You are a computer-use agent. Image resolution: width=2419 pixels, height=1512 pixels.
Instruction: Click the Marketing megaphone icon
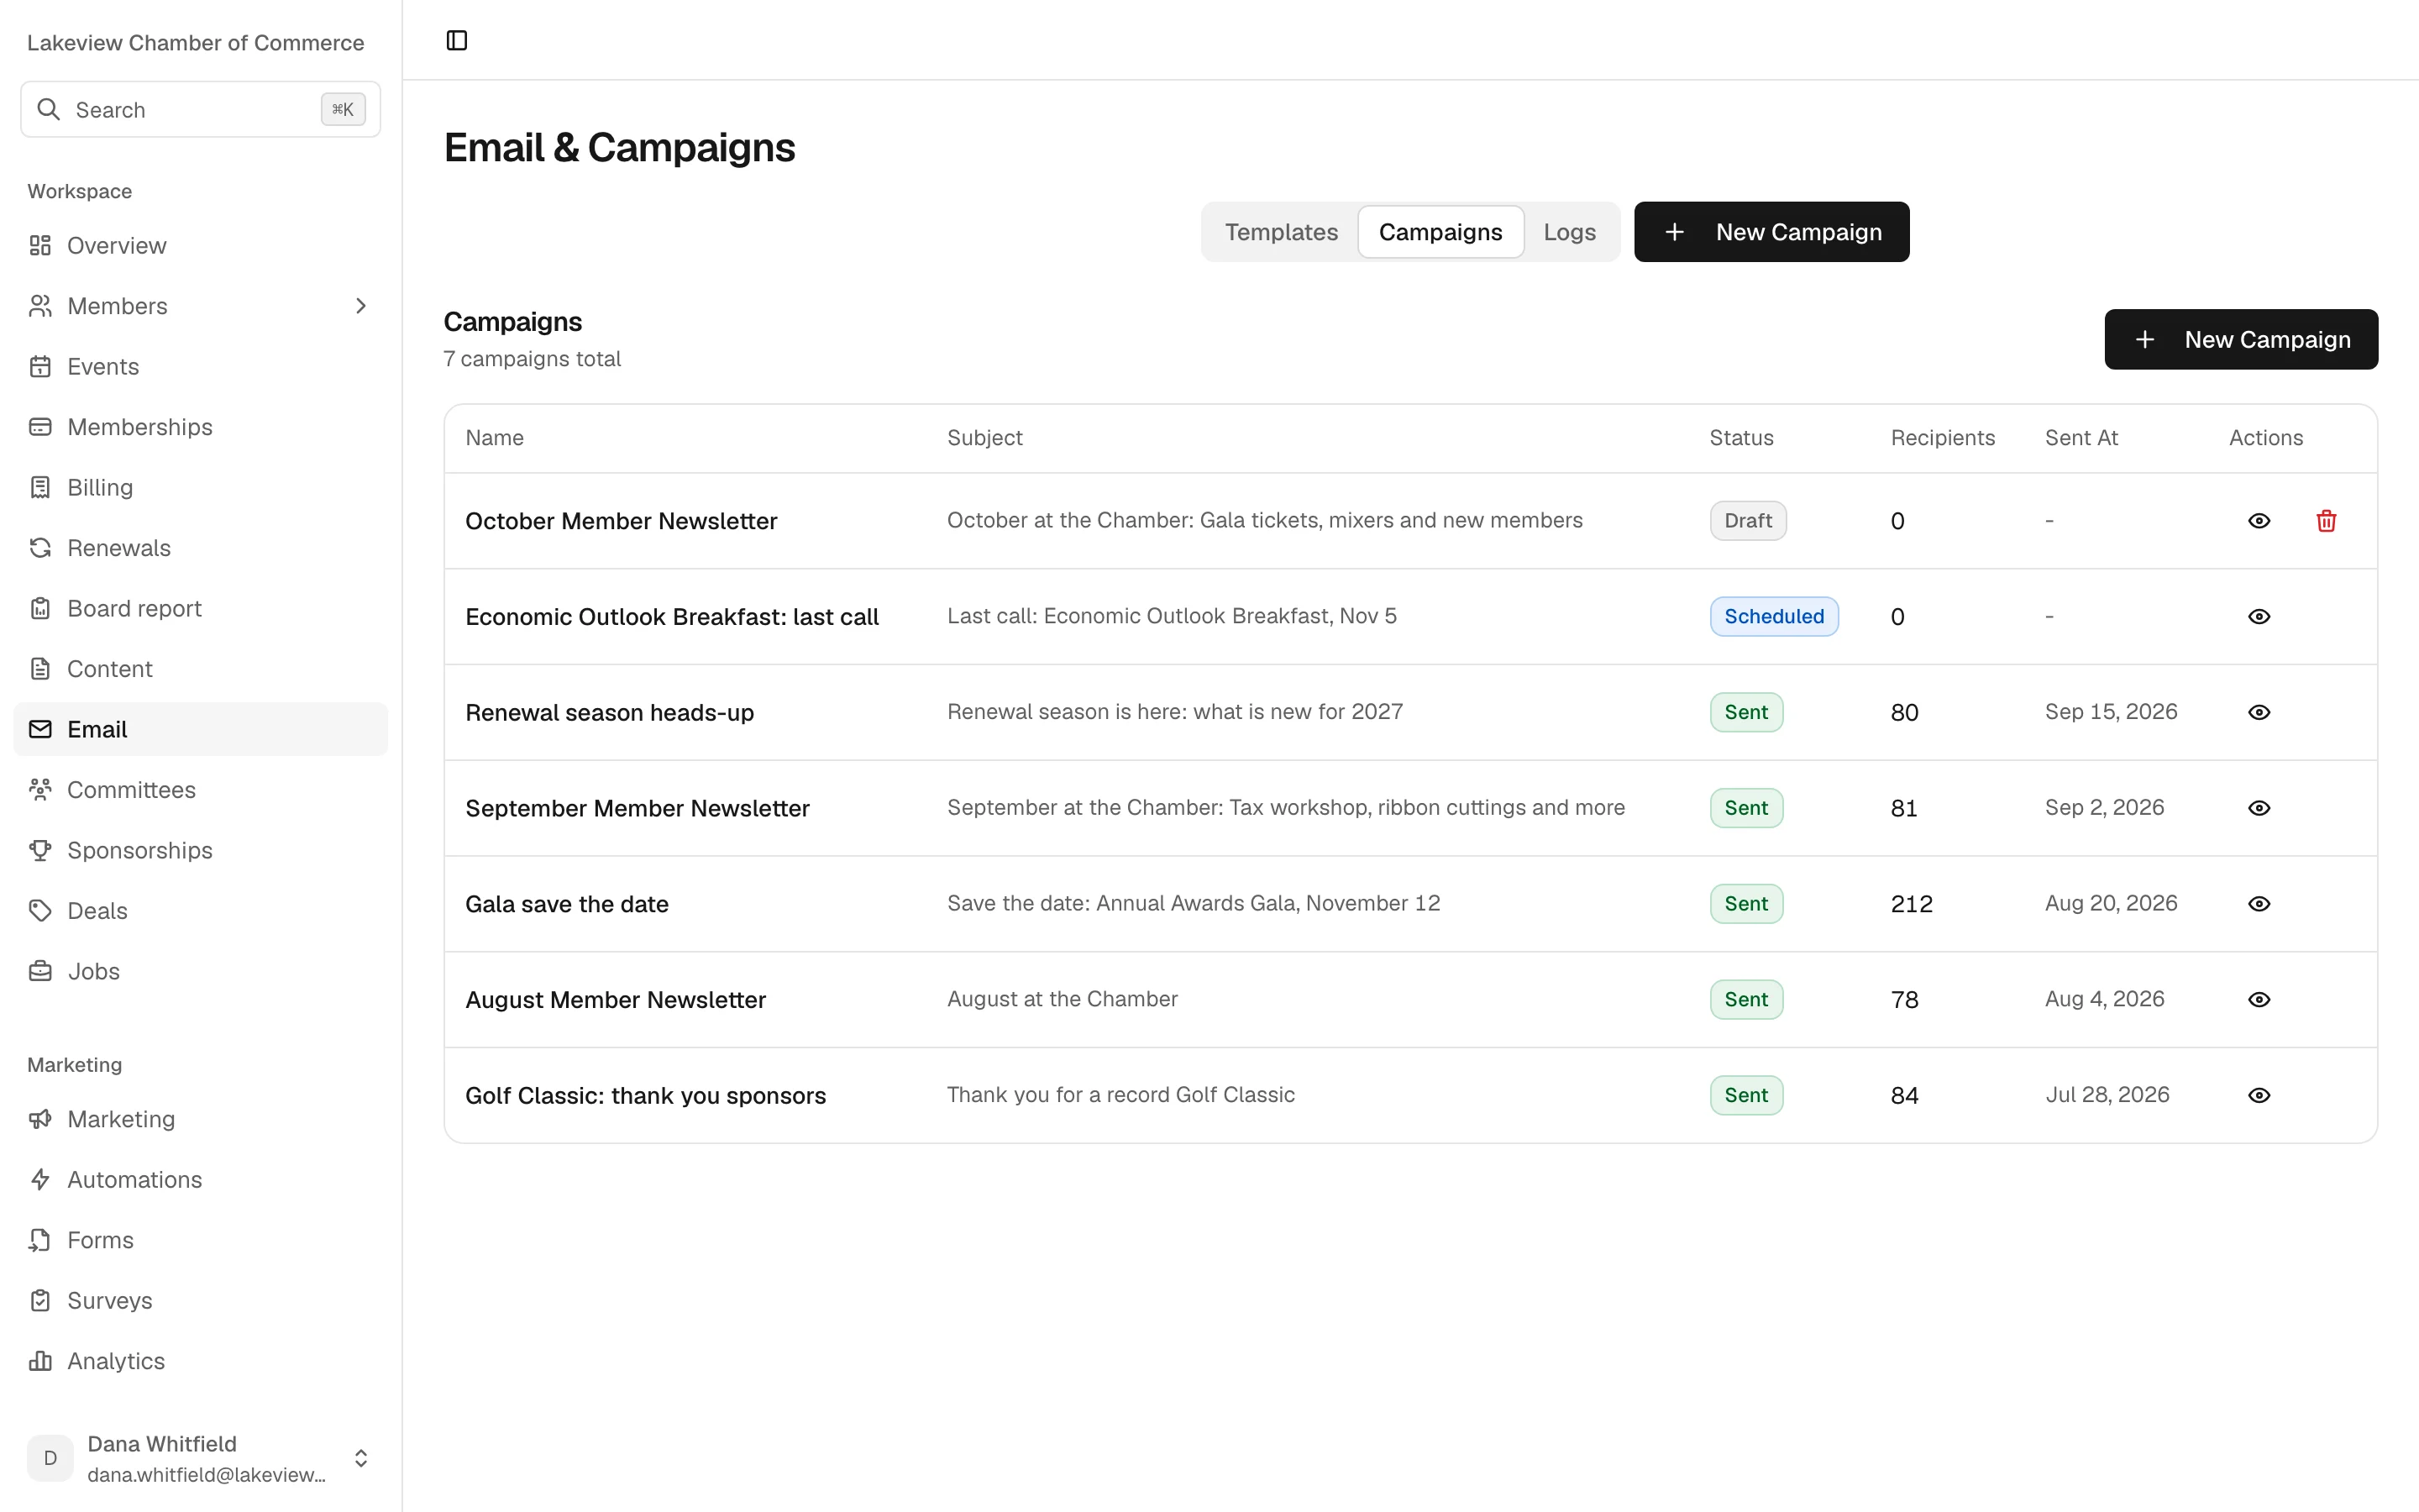(x=40, y=1119)
